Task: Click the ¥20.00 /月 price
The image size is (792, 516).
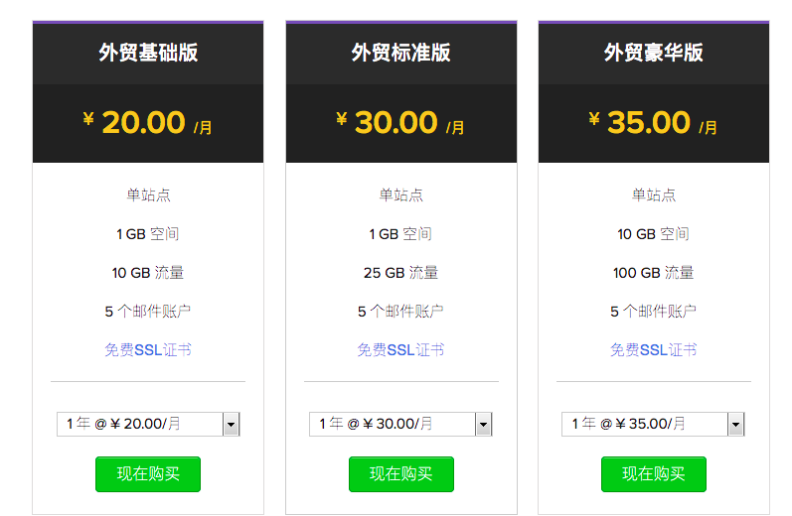Action: pyautogui.click(x=148, y=123)
